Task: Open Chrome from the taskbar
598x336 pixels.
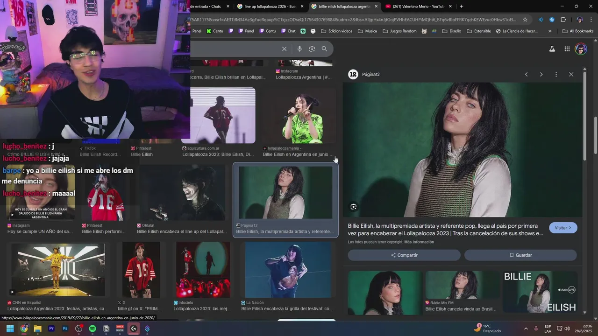Action: (24, 329)
